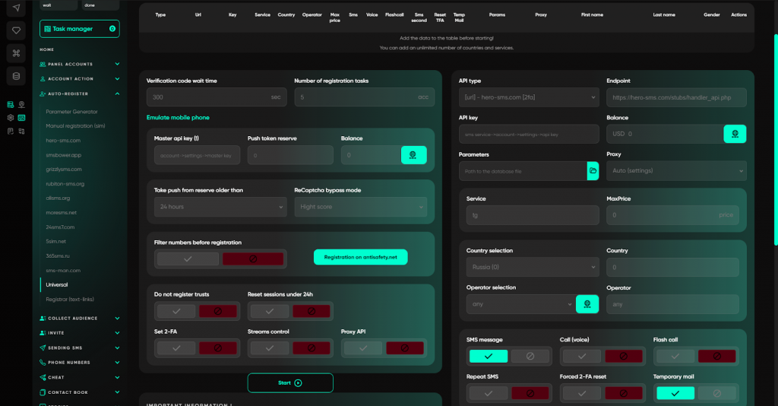Click balance icon next to Push token reserve
Viewport: 778px width, 406px height.
[413, 155]
